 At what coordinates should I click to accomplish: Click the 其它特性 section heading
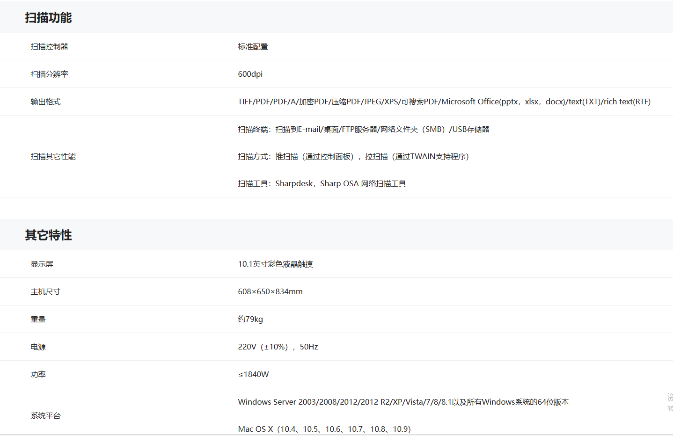pyautogui.click(x=48, y=235)
